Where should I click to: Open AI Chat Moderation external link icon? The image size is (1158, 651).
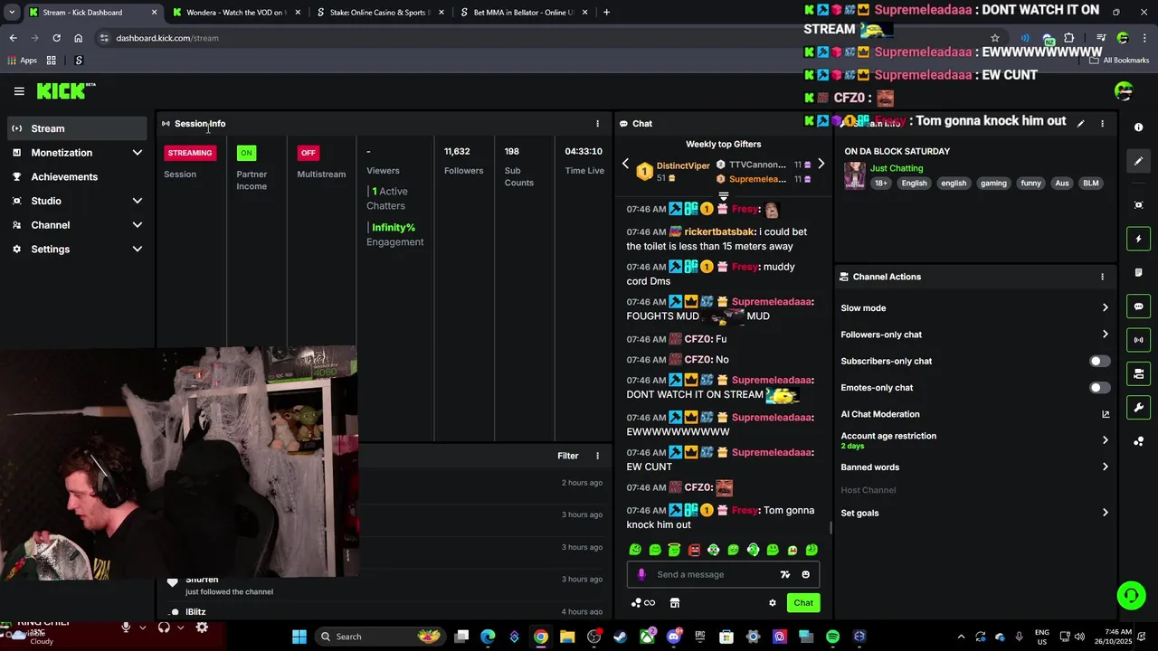[x=1106, y=414]
